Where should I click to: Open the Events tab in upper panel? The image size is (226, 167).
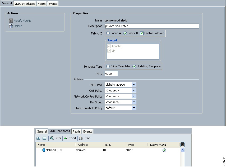coord(53,4)
